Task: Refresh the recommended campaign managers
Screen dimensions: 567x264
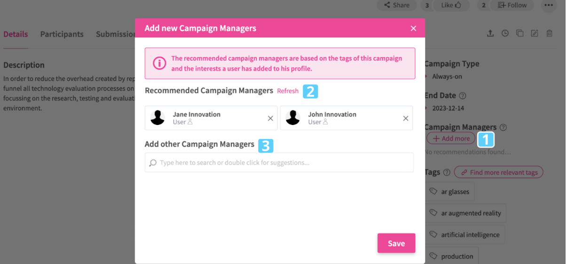Action: 288,91
